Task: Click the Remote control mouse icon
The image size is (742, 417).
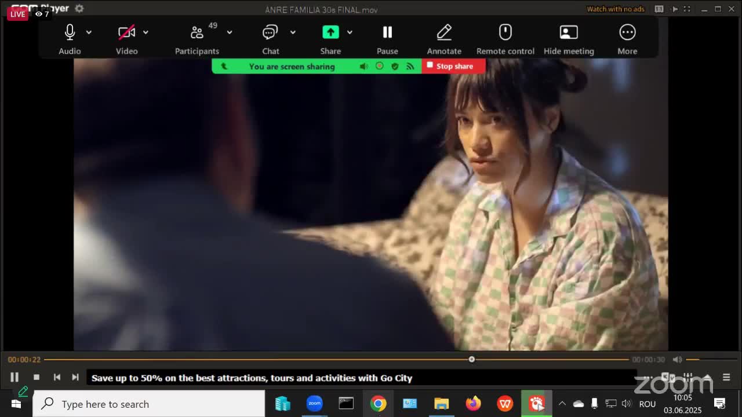Action: pos(505,32)
